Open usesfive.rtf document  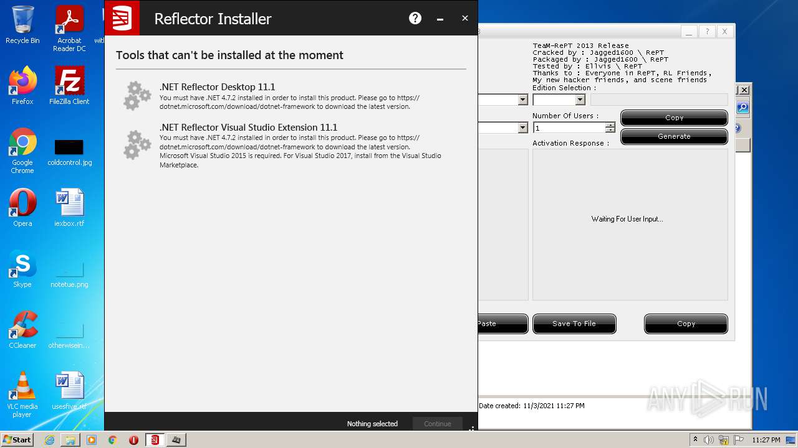coord(69,391)
